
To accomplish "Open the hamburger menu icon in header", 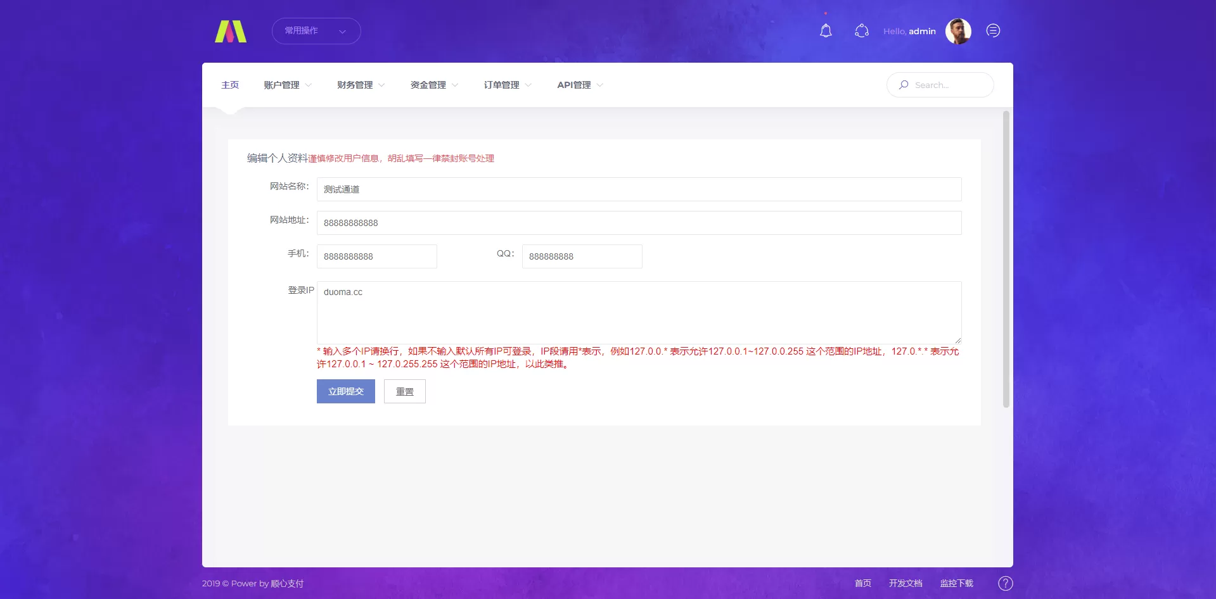I will [993, 31].
